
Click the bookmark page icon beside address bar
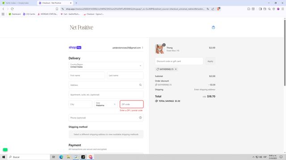coord(57,9)
